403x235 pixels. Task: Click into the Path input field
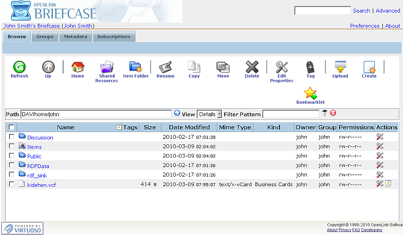click(x=96, y=114)
